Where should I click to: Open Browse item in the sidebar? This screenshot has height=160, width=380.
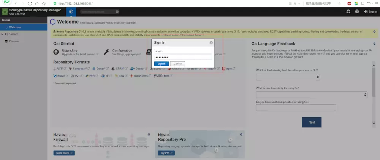[x=14, y=41]
